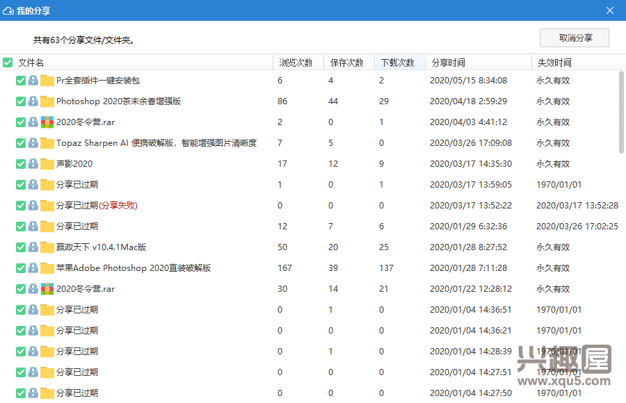Click lock icon on 分享已过期(分享失败) row

[x=33, y=205]
